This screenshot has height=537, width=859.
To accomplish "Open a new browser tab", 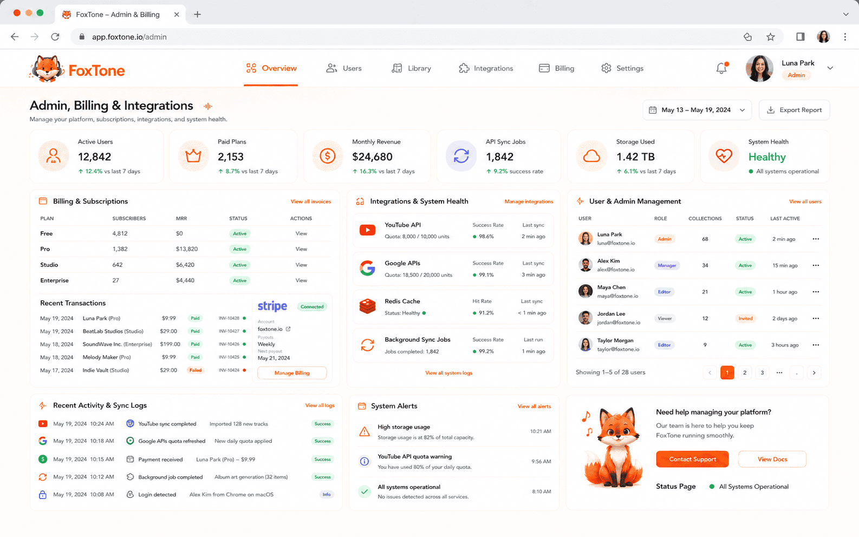I will click(x=197, y=15).
